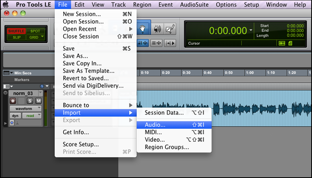Choose Audio... from the Import submenu
This screenshot has height=178, width=312.
(155, 124)
